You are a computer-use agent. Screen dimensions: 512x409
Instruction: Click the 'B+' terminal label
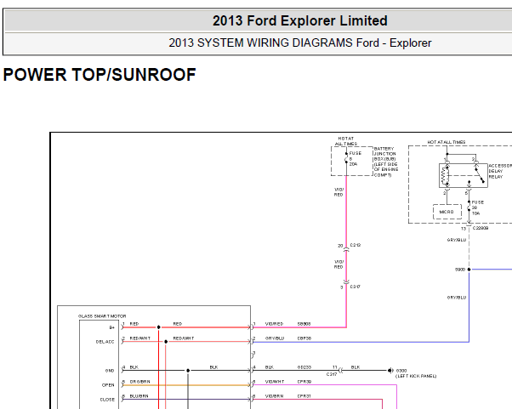112,327
